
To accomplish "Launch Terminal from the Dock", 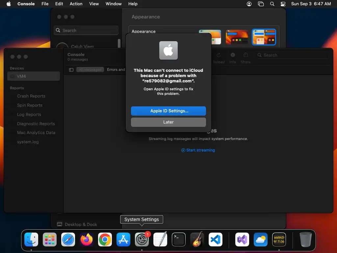I will 179,239.
